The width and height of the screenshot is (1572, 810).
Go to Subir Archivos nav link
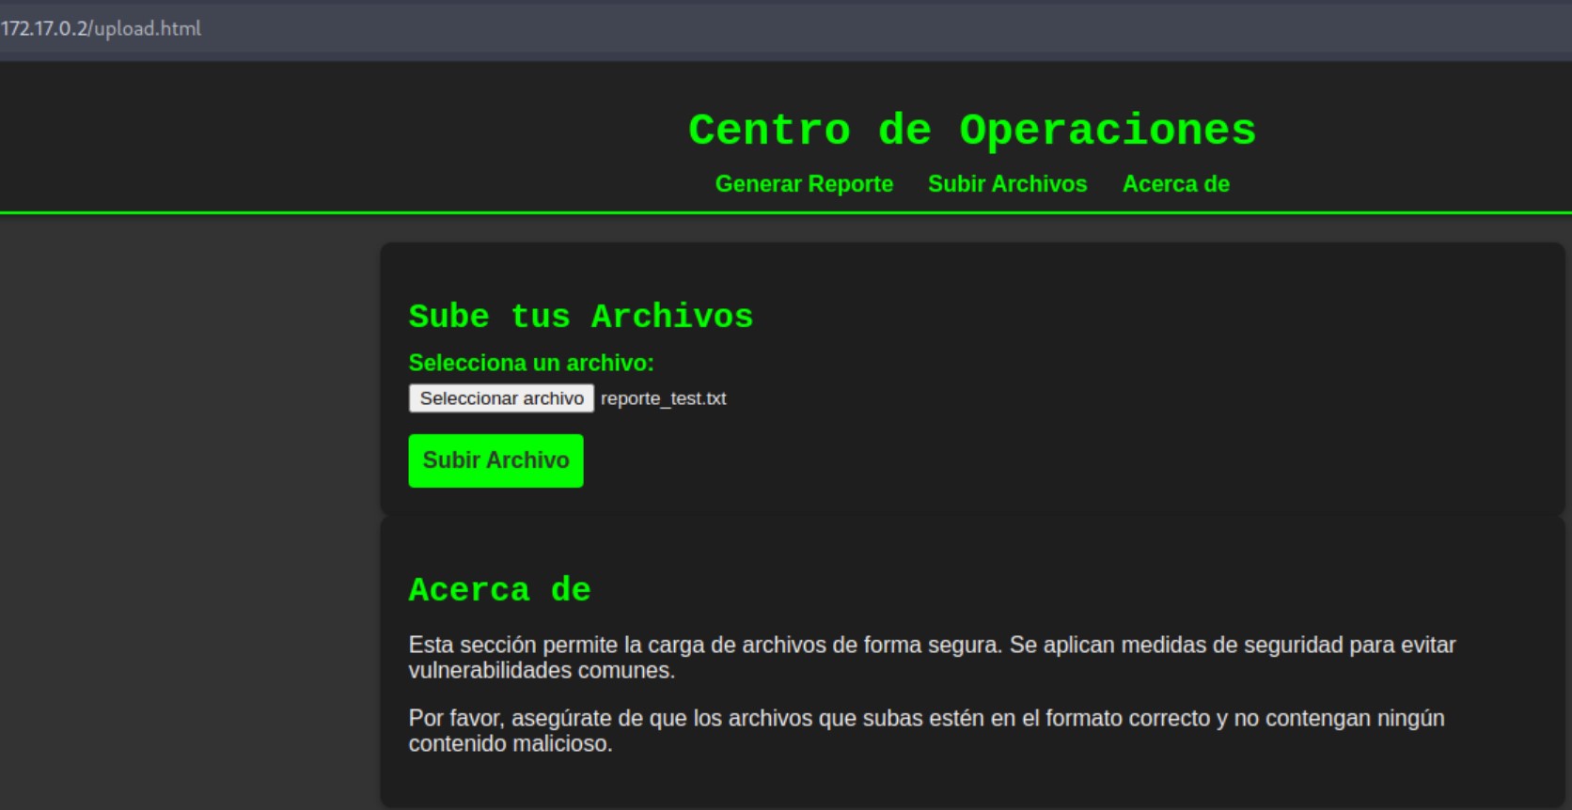tap(1007, 184)
